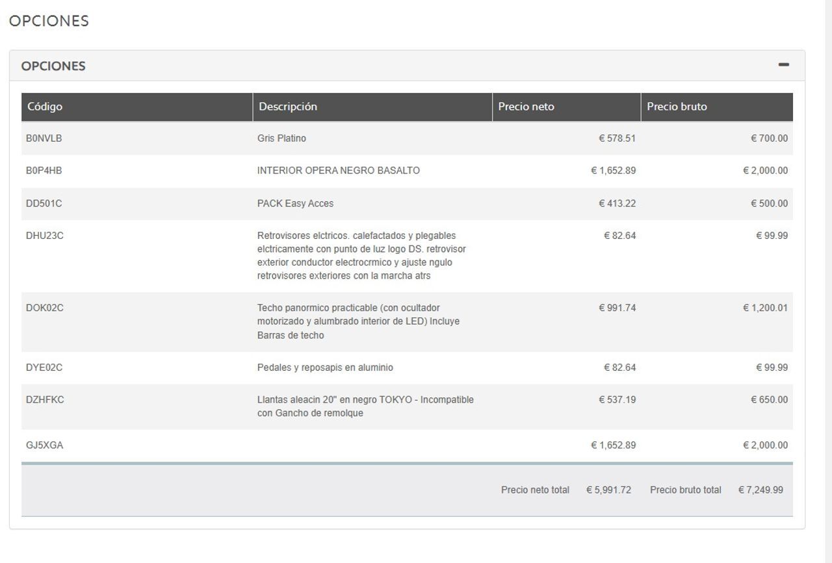Select the Gris Platino description

[x=281, y=138]
